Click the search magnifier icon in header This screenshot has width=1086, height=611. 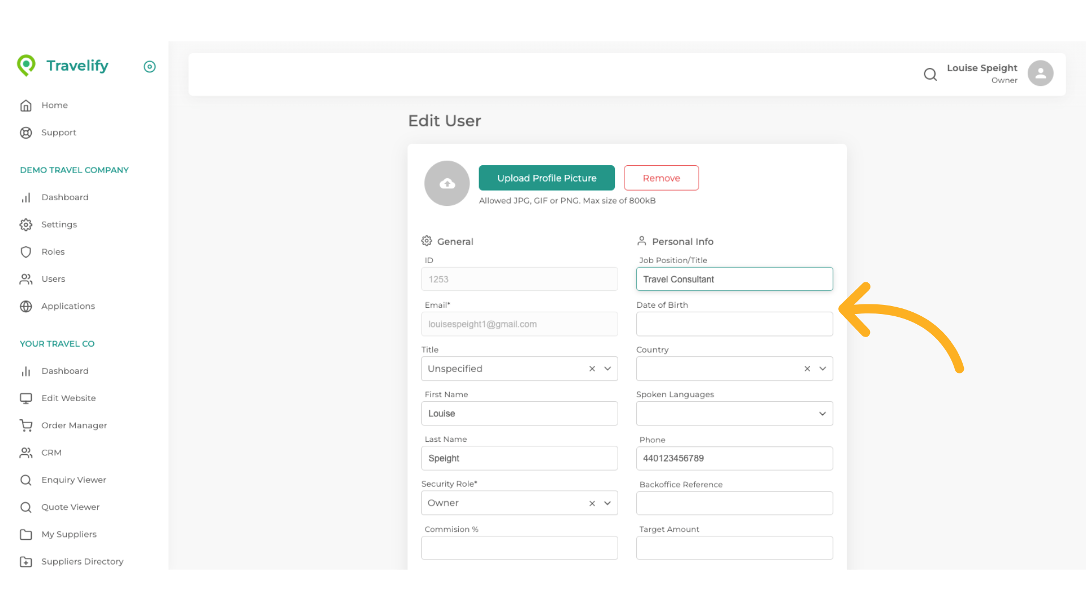pyautogui.click(x=930, y=74)
